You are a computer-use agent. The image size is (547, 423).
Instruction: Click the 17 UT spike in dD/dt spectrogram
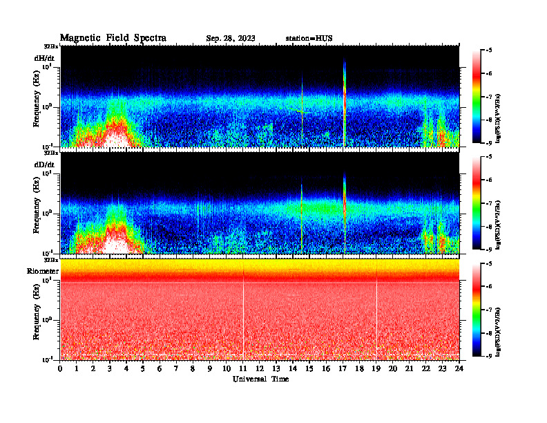click(345, 213)
